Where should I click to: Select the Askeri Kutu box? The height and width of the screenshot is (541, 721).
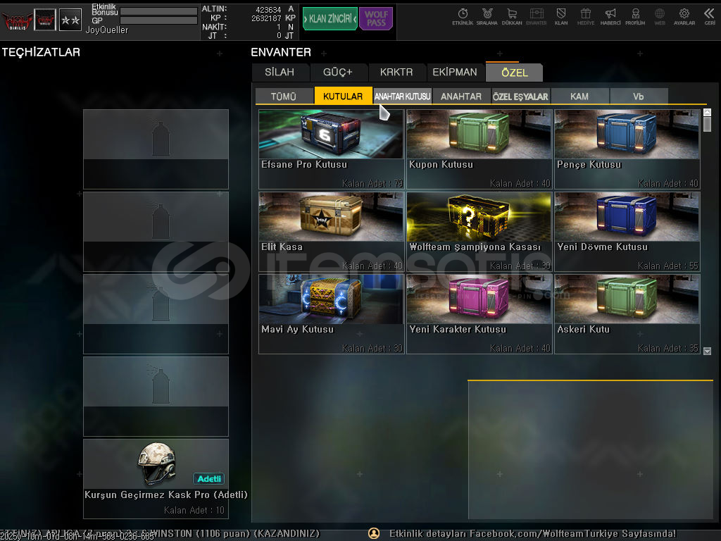coord(627,314)
